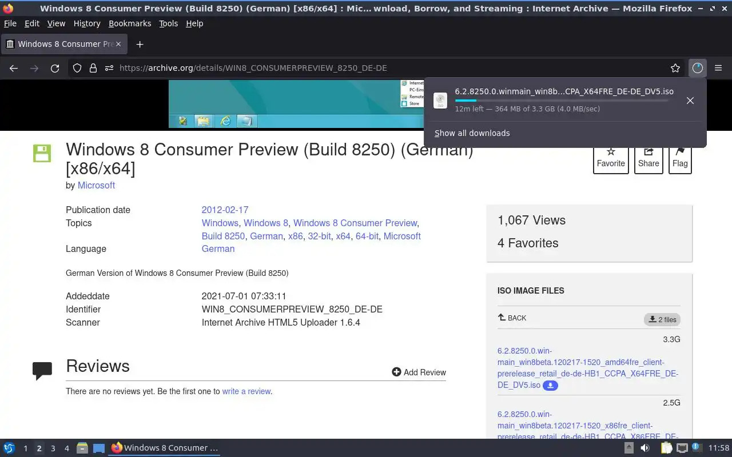Select the Windows 8 Consumer Preview browser tab

(x=65, y=44)
